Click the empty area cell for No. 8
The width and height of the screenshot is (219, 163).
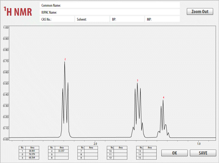91,154
